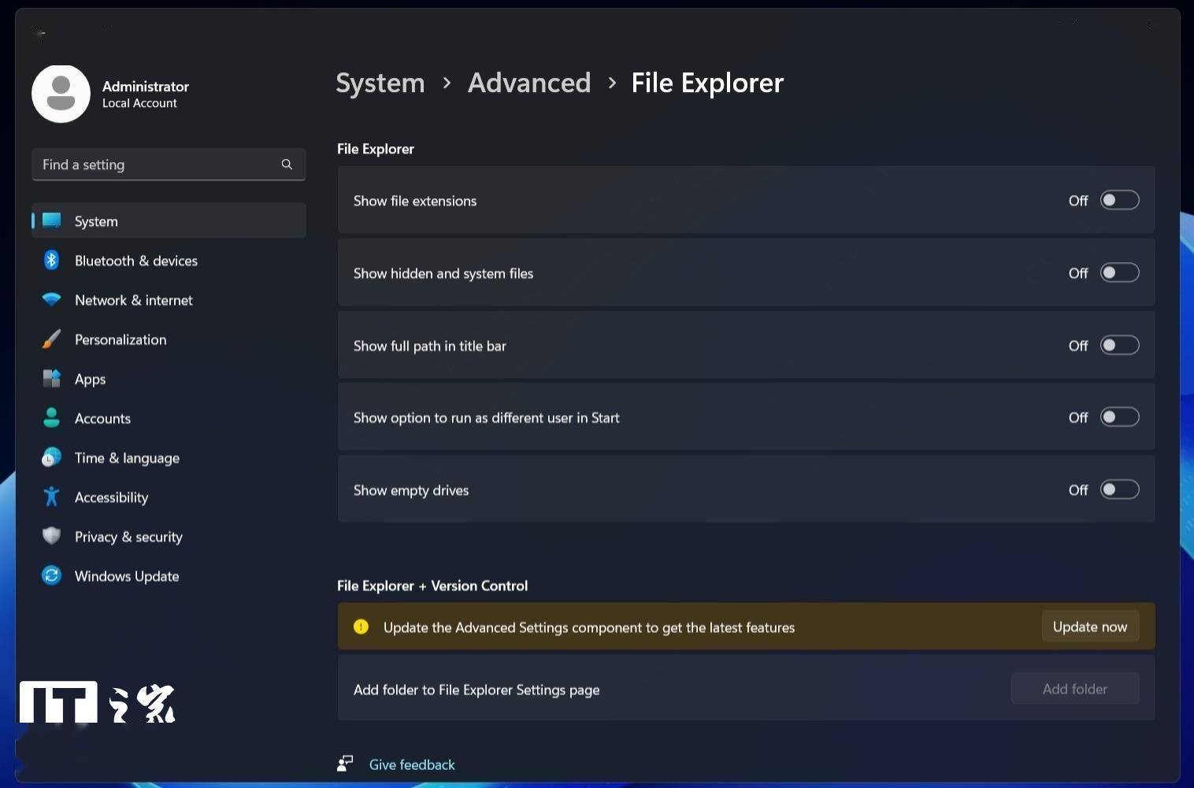Open the Give feedback link
The height and width of the screenshot is (788, 1194).
(412, 764)
